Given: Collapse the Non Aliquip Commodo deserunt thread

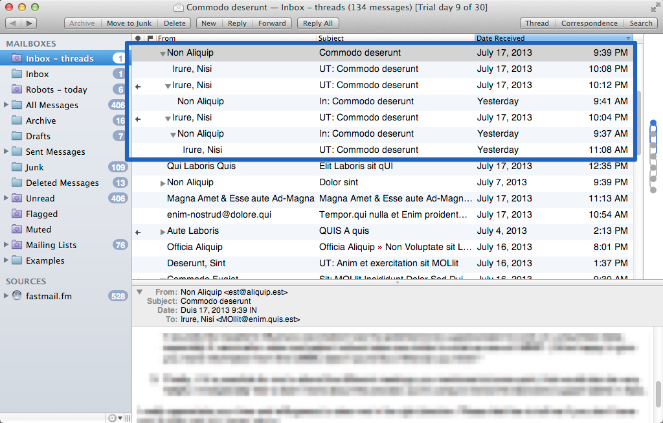Looking at the screenshot, I should point(163,53).
